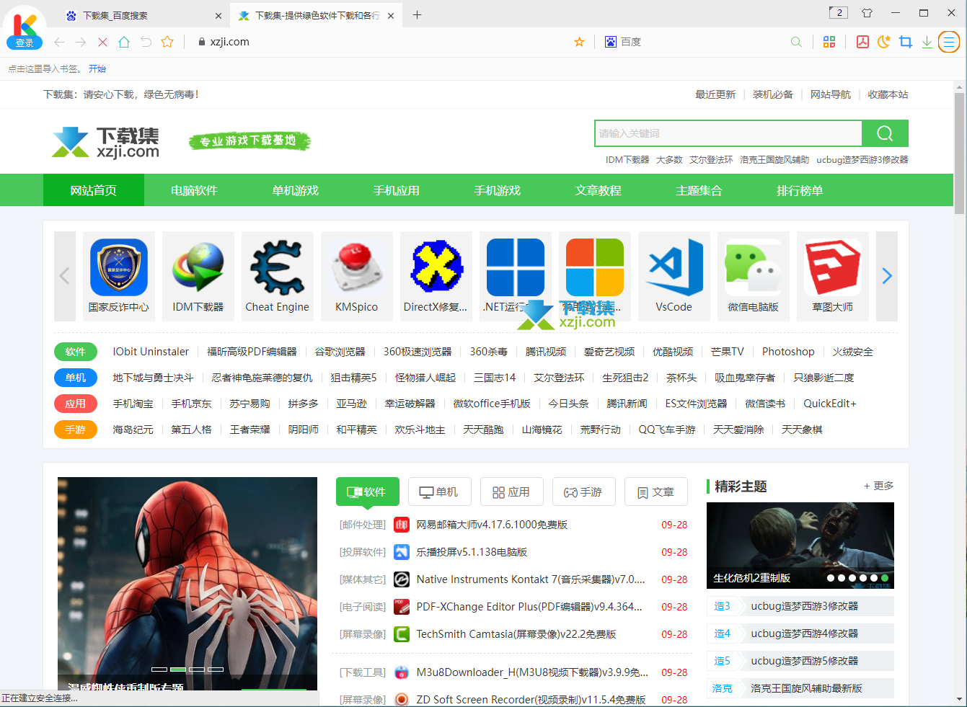The width and height of the screenshot is (967, 707).
Task: Open the VsCode icon
Action: [x=674, y=267]
